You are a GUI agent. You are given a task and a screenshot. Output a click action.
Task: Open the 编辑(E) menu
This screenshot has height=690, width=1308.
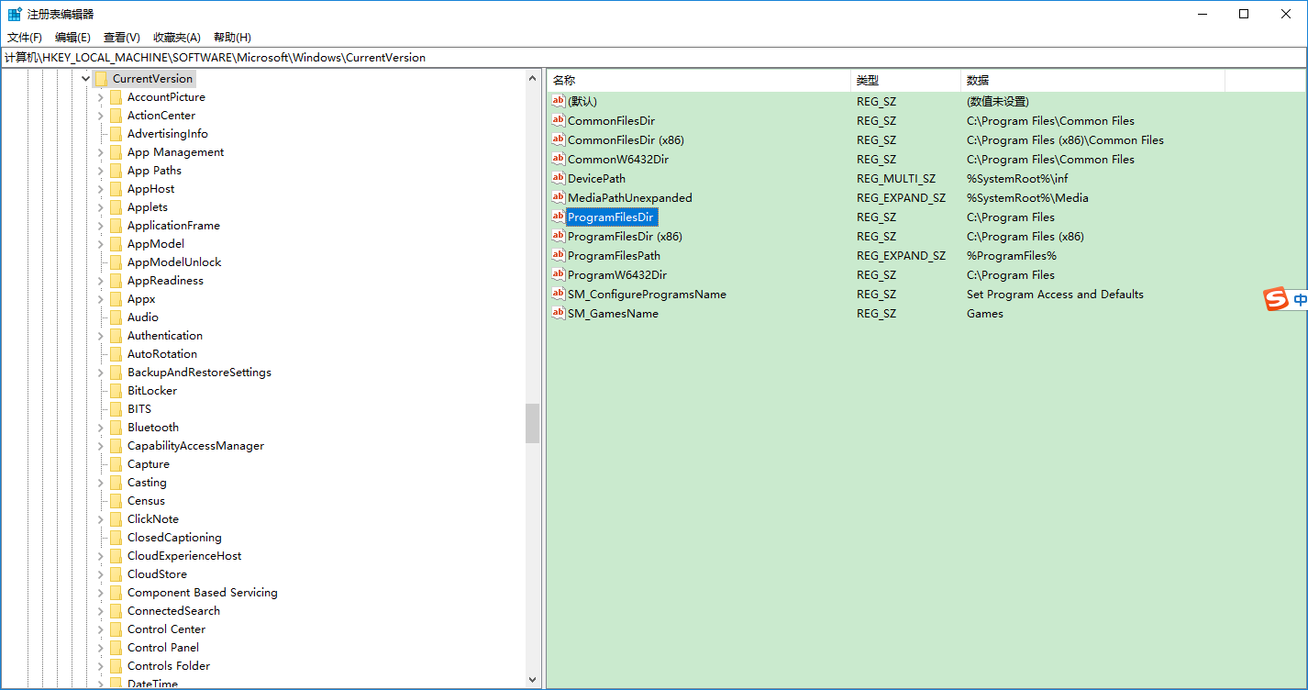coord(72,38)
